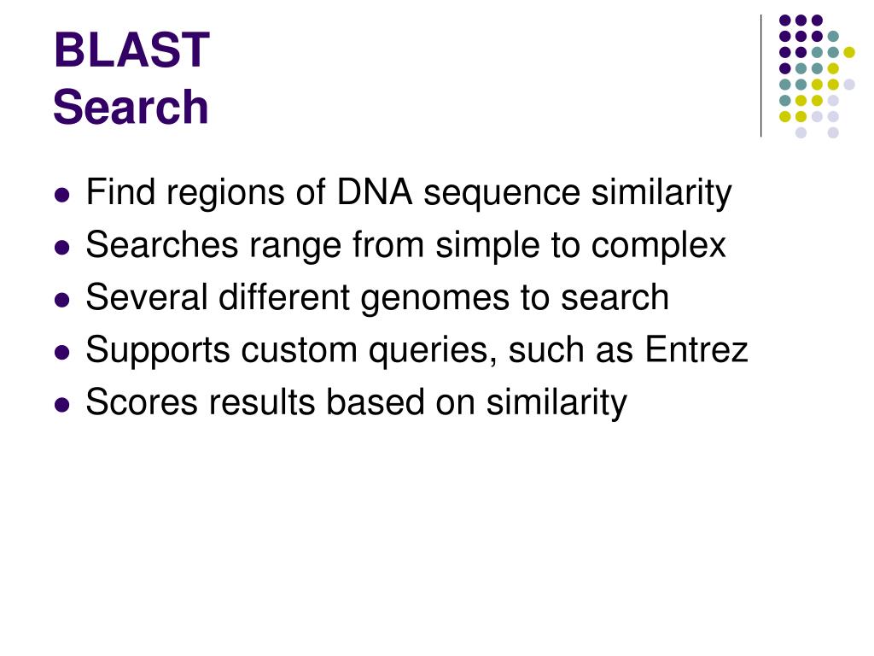Image resolution: width=874 pixels, height=656 pixels.
Task: Click the bullet dot before 'Several different'
Action: pos(62,300)
